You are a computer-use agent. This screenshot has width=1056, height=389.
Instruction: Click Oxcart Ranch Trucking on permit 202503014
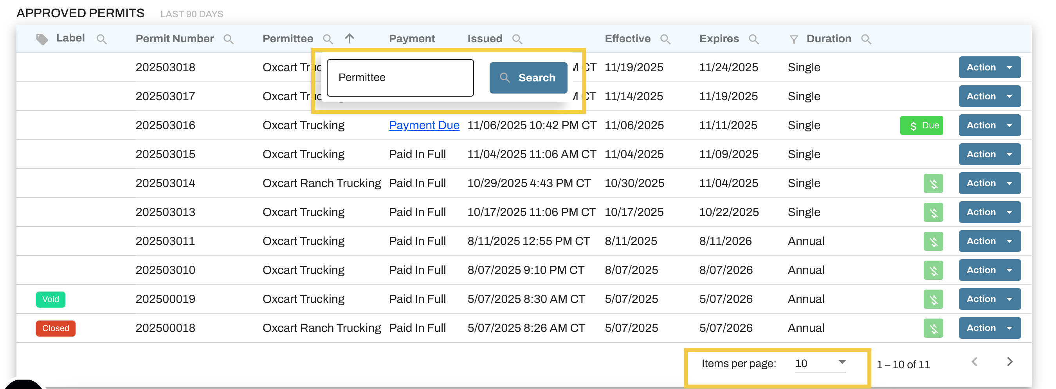pos(322,184)
